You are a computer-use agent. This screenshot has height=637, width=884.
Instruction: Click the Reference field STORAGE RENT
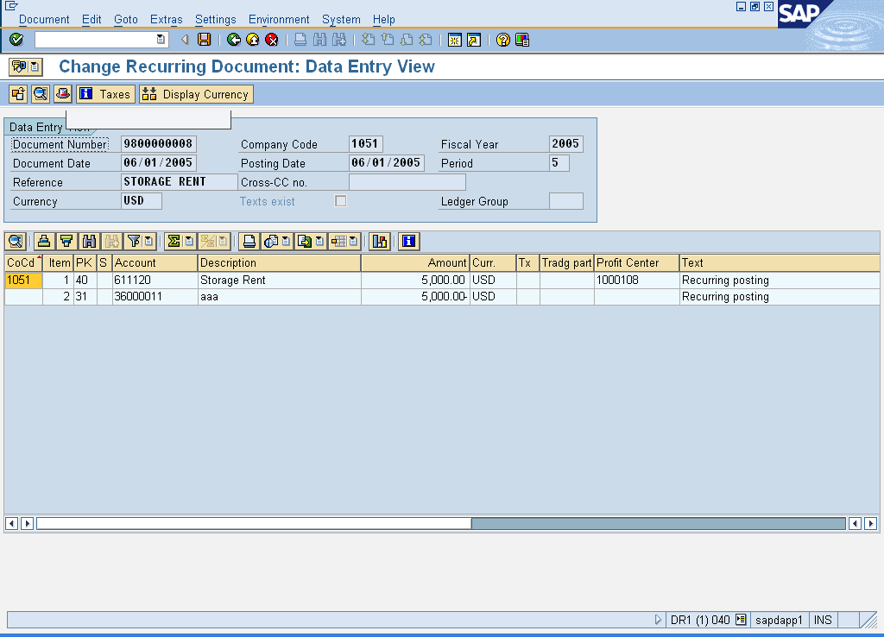tap(180, 181)
